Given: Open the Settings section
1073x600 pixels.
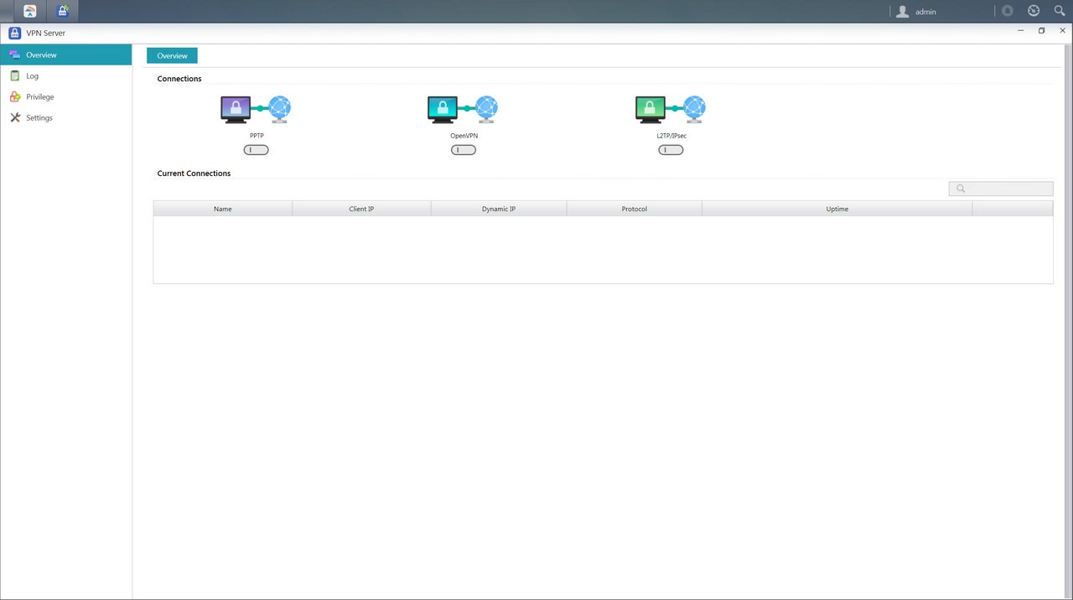Looking at the screenshot, I should (66, 117).
